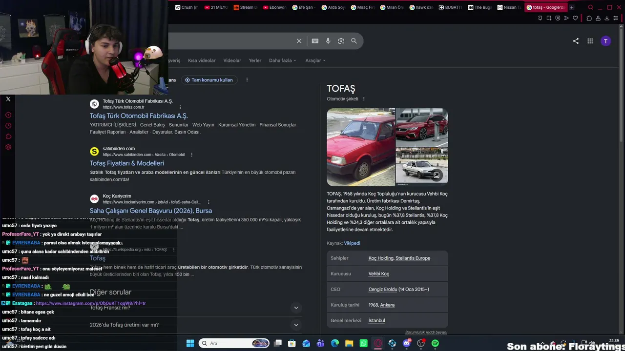This screenshot has height=351, width=625.
Task: Open the player icon in Opera sidebar
Action: (8, 115)
